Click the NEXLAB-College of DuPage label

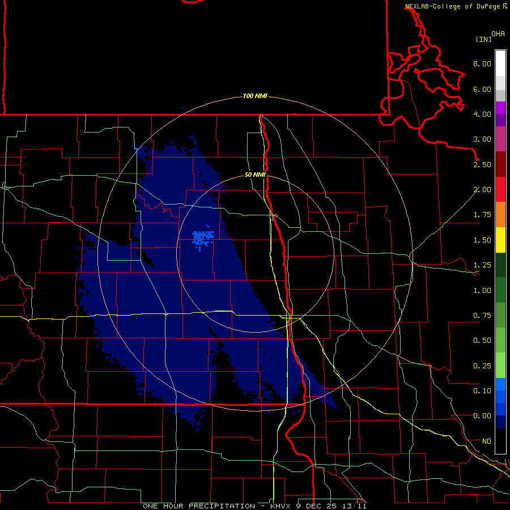click(x=452, y=6)
